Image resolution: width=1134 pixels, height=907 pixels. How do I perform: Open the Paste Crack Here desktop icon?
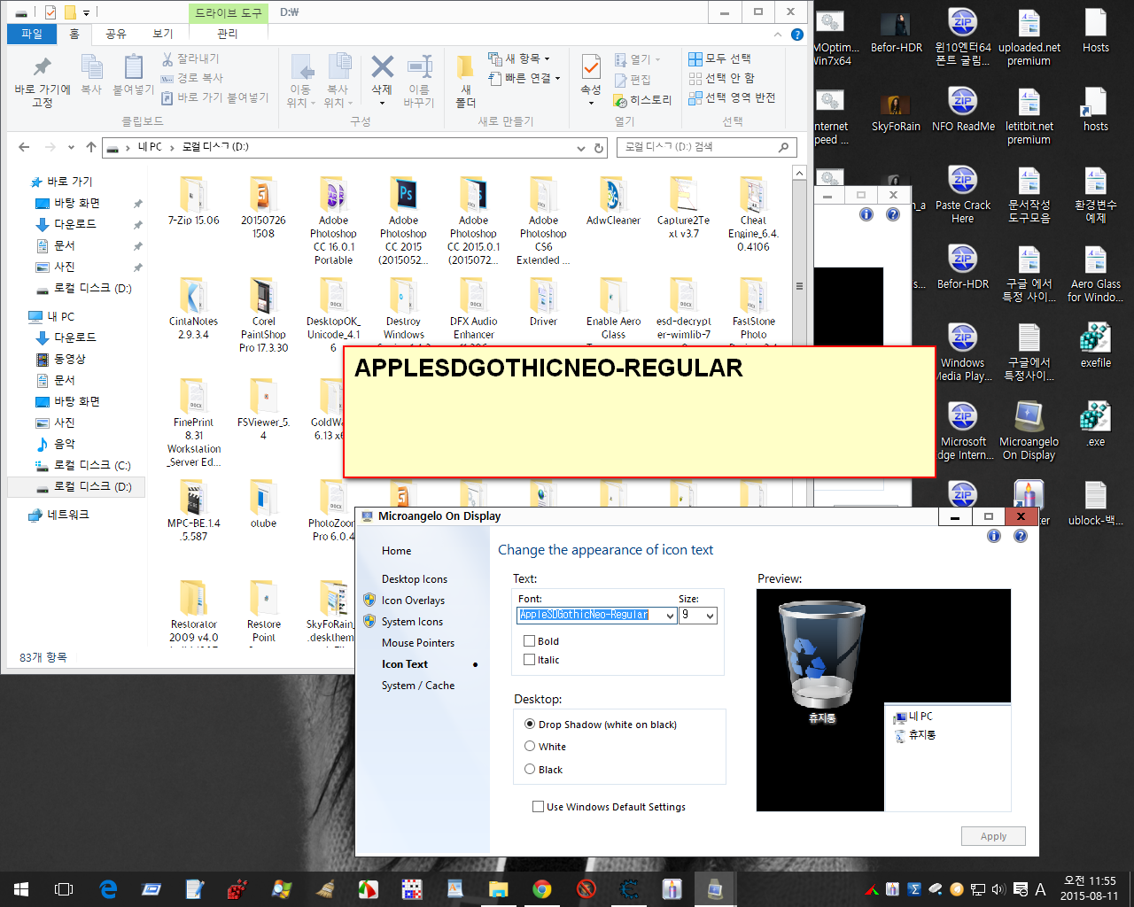click(x=962, y=195)
